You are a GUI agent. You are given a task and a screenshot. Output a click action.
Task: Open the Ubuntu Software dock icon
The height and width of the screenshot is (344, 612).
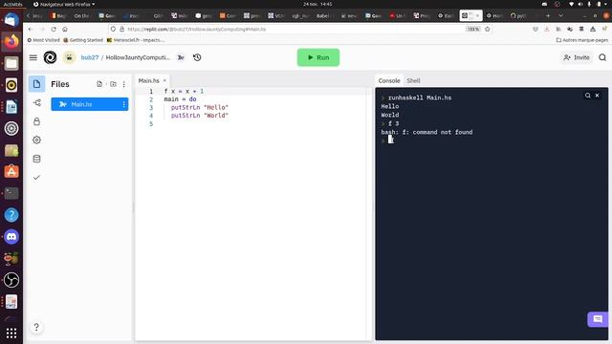11,171
